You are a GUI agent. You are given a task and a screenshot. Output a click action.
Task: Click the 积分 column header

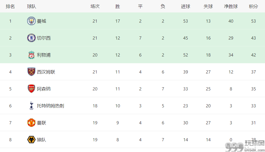[253, 6]
